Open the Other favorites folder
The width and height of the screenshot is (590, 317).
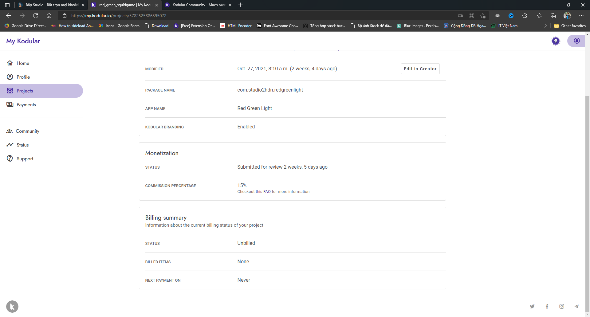[x=570, y=26]
